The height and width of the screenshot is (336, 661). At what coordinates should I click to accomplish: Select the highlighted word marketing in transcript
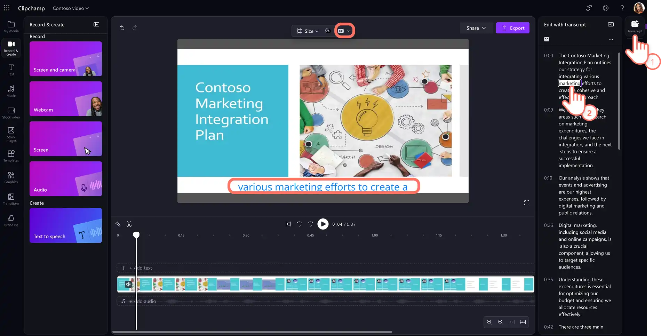coord(570,83)
